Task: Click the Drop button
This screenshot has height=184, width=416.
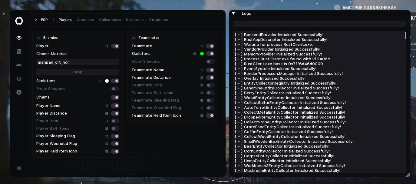Action: [x=78, y=72]
